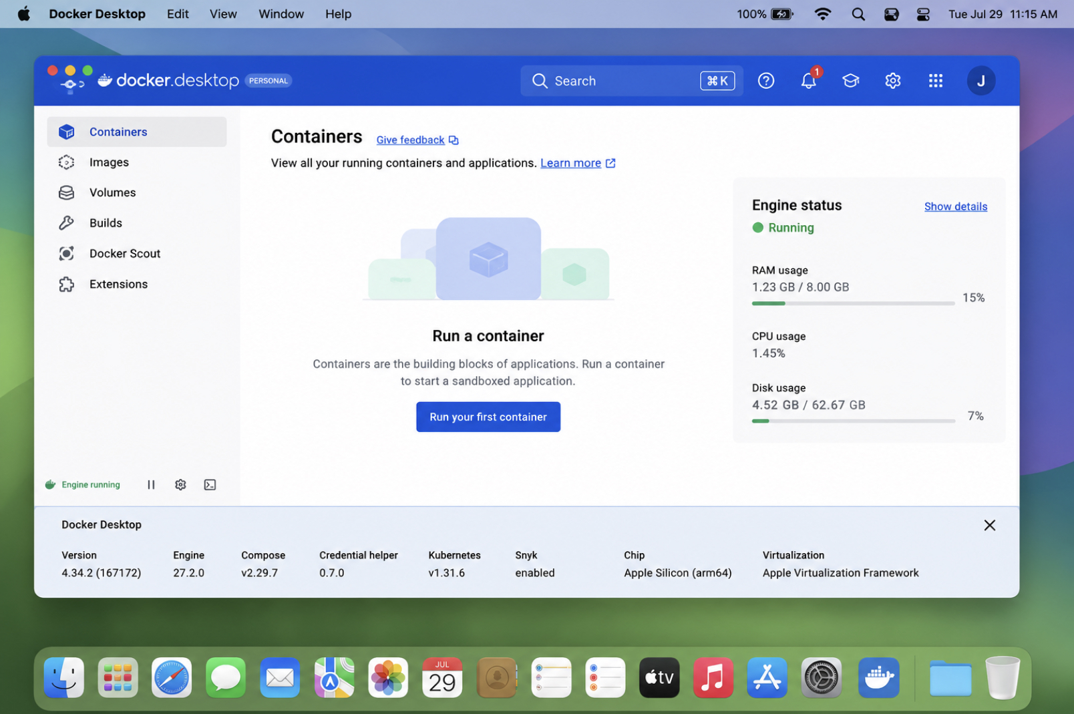Open Settings gear in header
This screenshot has width=1074, height=714.
tap(893, 81)
